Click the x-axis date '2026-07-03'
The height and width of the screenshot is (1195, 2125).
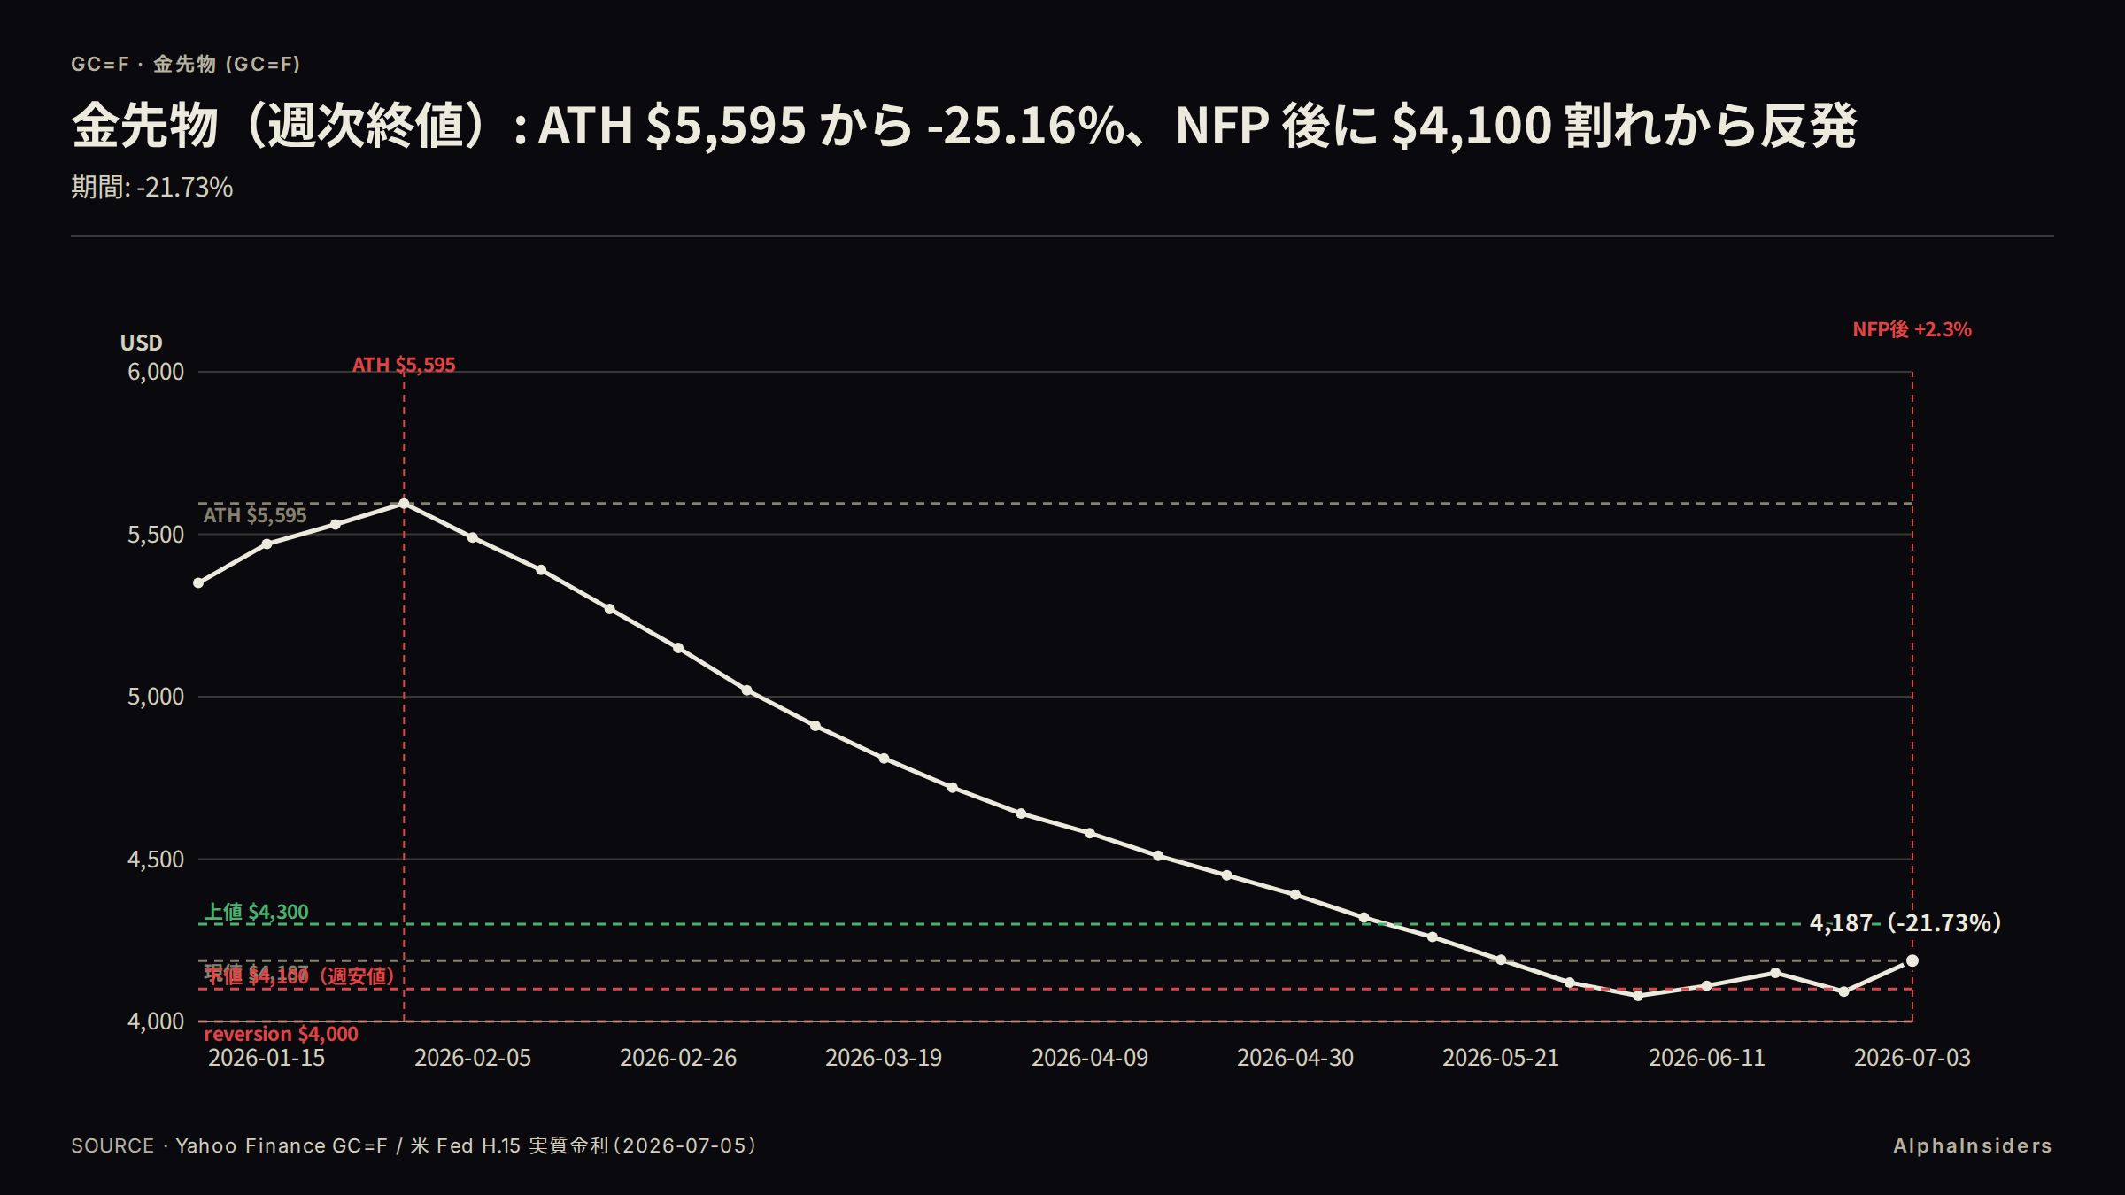click(1912, 1058)
